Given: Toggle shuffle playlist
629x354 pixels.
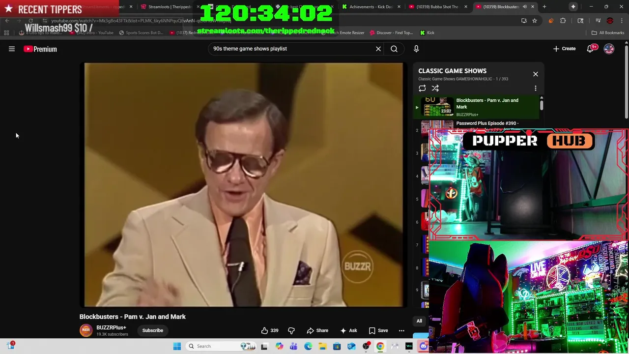Looking at the screenshot, I should [435, 88].
